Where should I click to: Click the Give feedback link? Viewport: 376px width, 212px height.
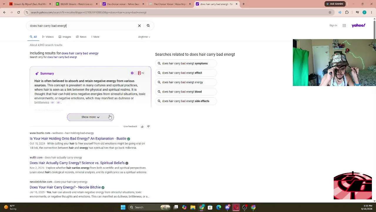click(x=130, y=127)
